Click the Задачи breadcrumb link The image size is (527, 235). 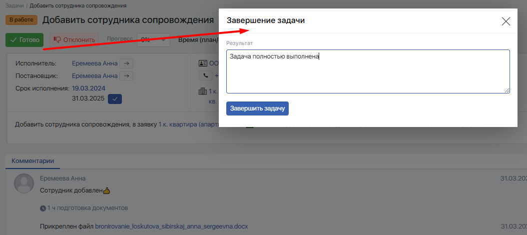point(14,5)
